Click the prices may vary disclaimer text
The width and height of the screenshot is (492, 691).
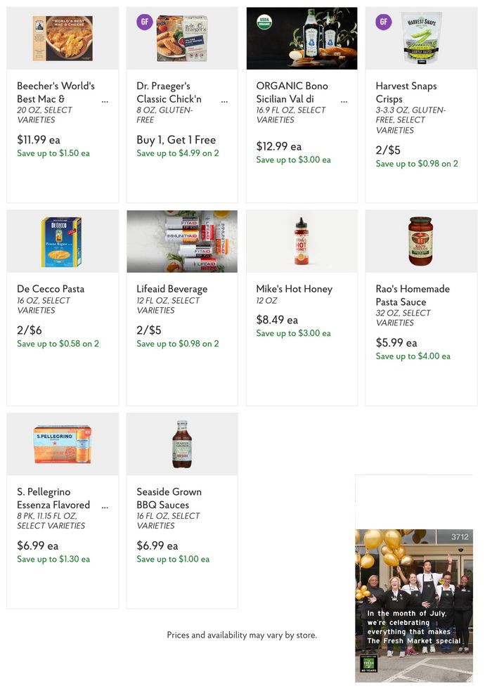click(x=241, y=635)
